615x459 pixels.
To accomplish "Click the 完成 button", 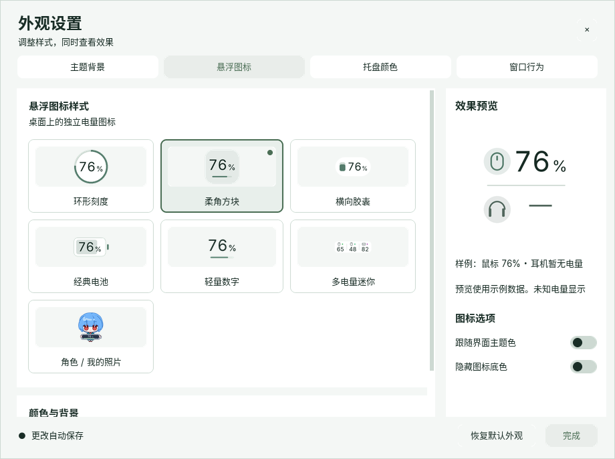I will (571, 436).
